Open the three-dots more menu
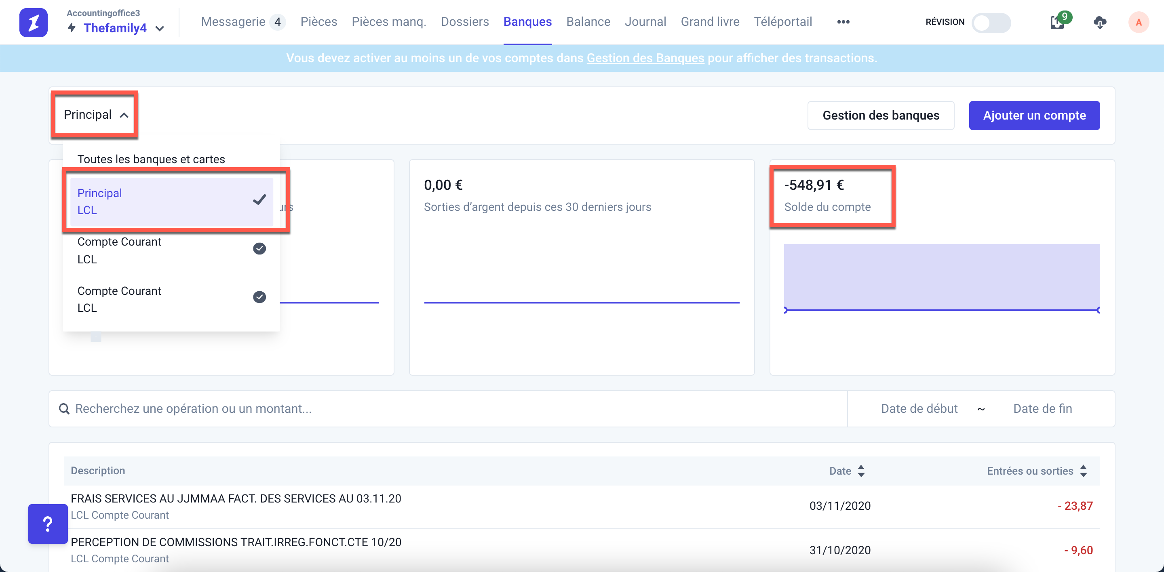Screen dimensions: 1164x572 pos(843,22)
